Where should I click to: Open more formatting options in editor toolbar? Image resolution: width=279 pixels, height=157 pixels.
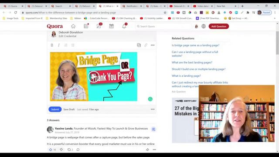click(x=153, y=45)
